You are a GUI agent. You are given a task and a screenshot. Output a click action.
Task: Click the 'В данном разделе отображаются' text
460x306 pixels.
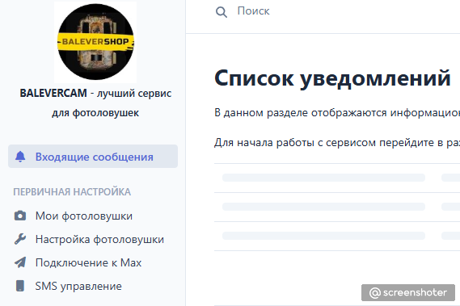301,112
